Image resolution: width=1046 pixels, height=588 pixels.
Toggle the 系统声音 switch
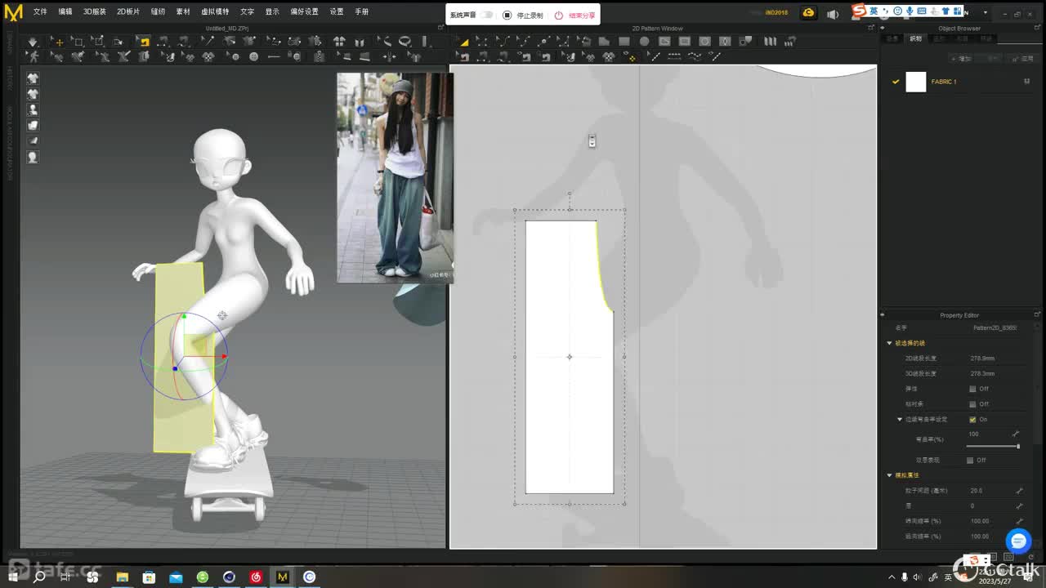coord(486,15)
